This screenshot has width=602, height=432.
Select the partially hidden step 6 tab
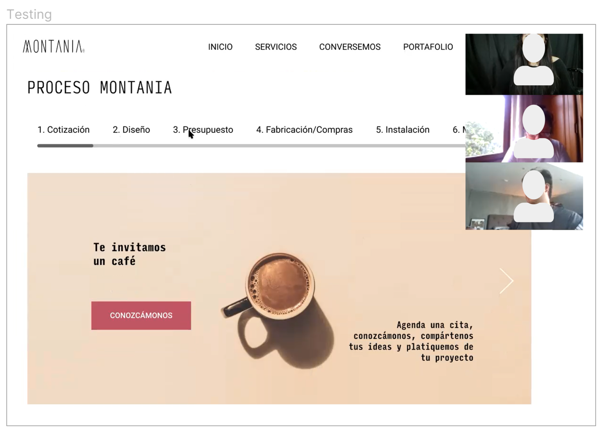(459, 130)
